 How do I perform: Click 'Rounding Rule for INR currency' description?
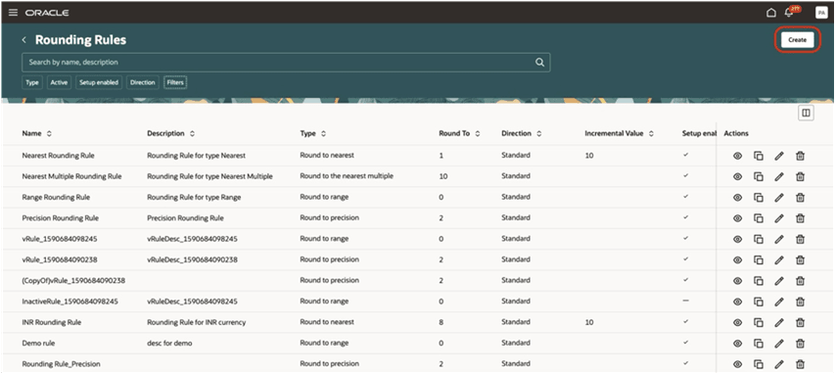tap(196, 322)
